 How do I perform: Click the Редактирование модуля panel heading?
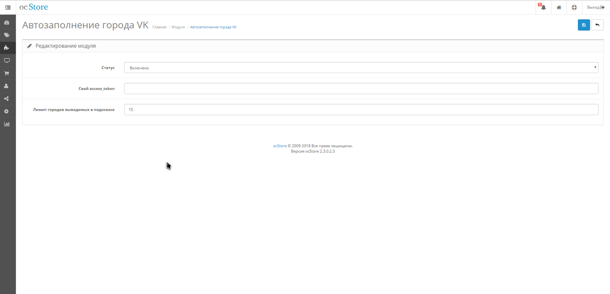65,46
